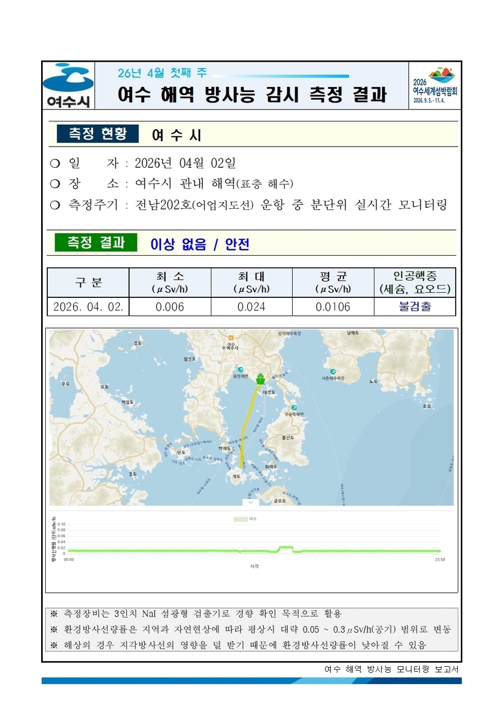Screen dimensions: 504x713
Task: Click the '2026. 04. 02.' table cell
Action: pos(88,307)
